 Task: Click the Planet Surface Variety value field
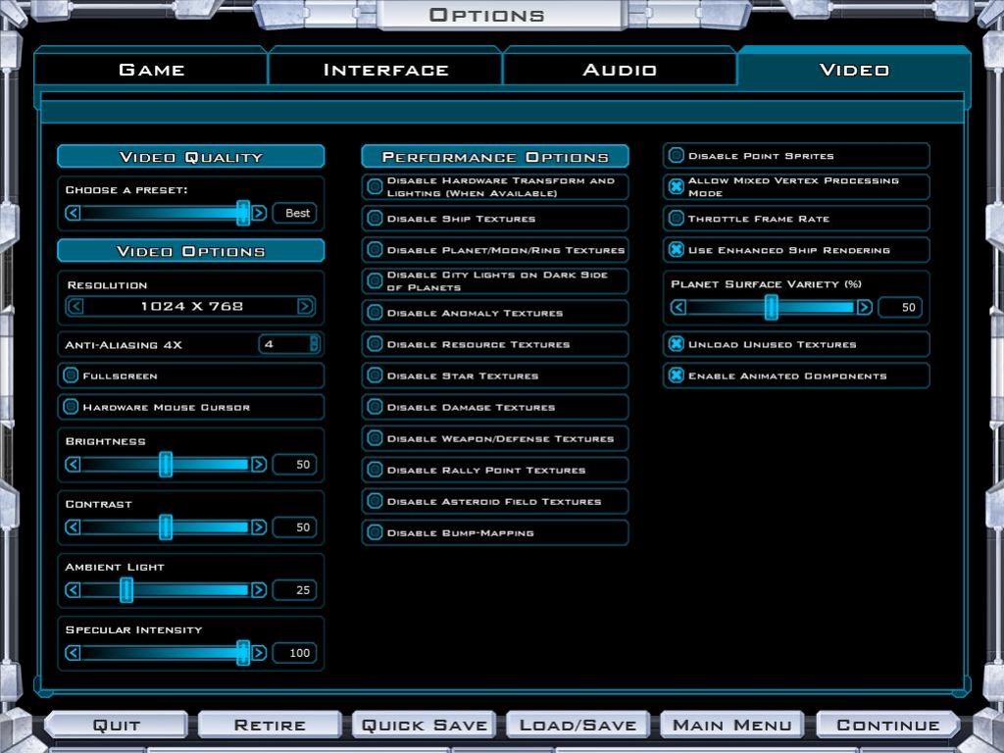coord(900,307)
